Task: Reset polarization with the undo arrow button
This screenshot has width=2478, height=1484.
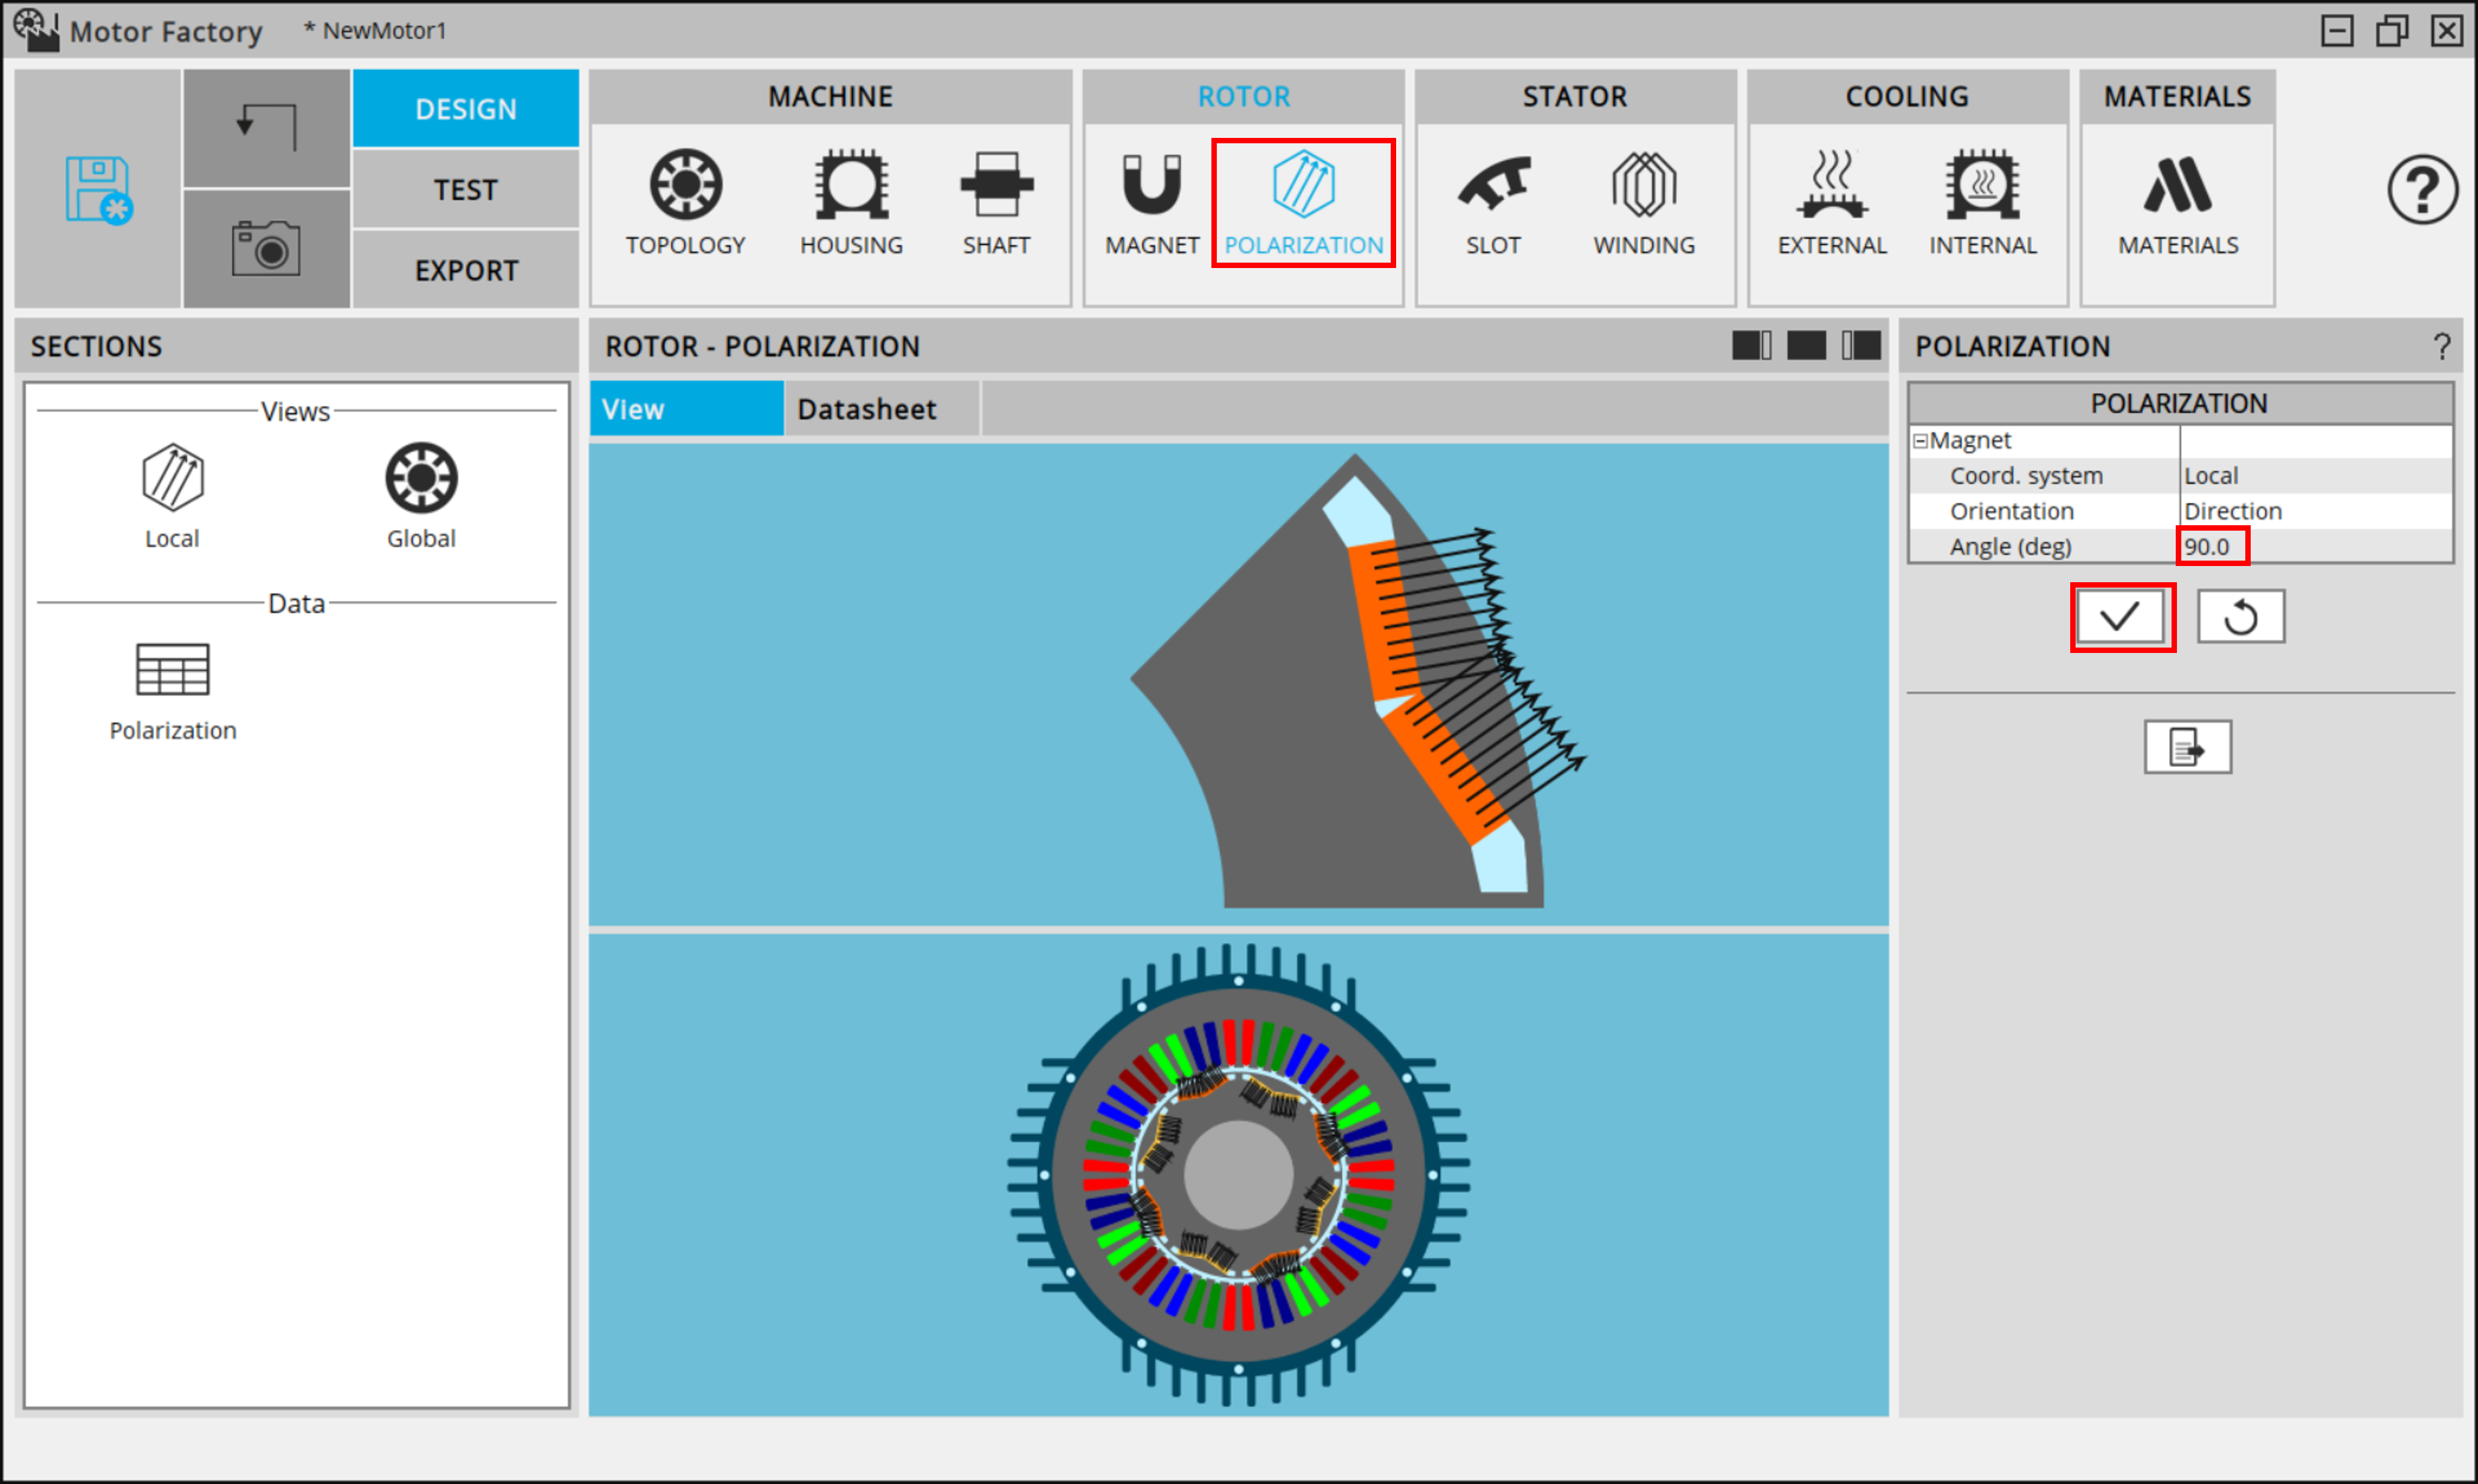Action: (2240, 616)
